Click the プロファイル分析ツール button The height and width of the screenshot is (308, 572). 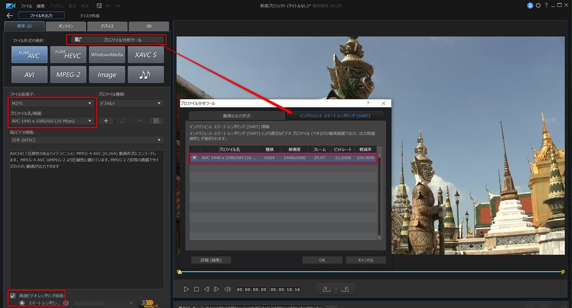coord(116,40)
